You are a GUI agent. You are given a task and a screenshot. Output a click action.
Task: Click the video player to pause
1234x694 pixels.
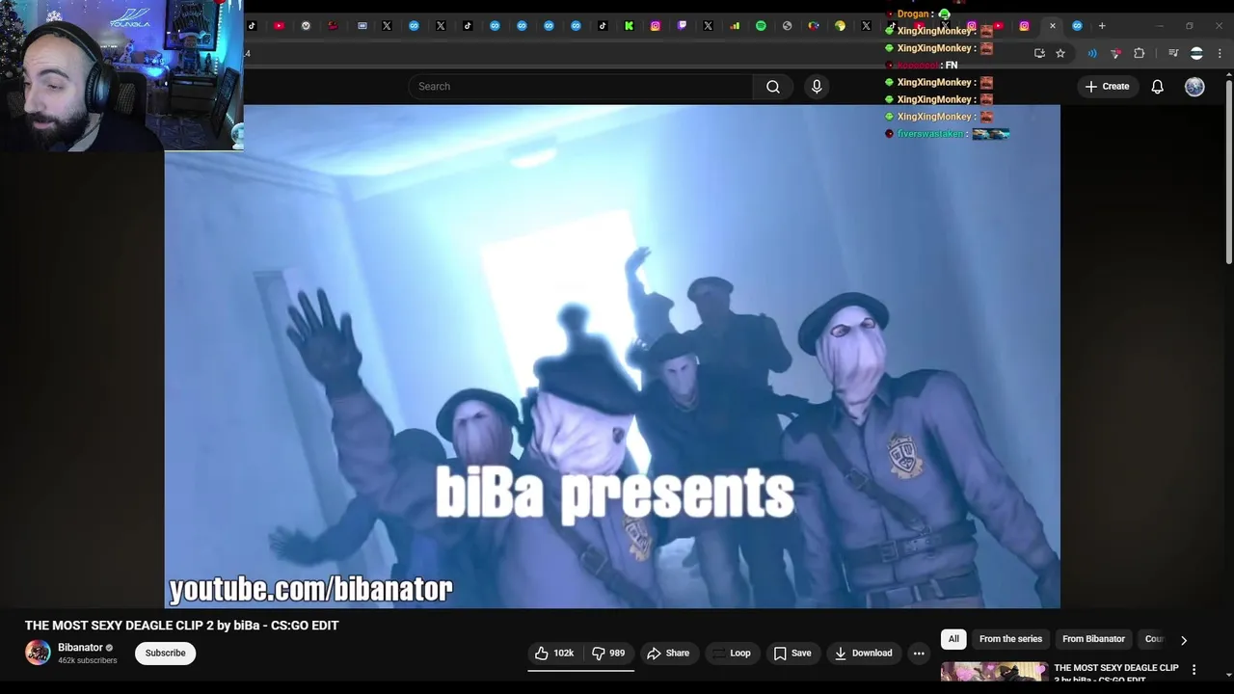[612, 357]
